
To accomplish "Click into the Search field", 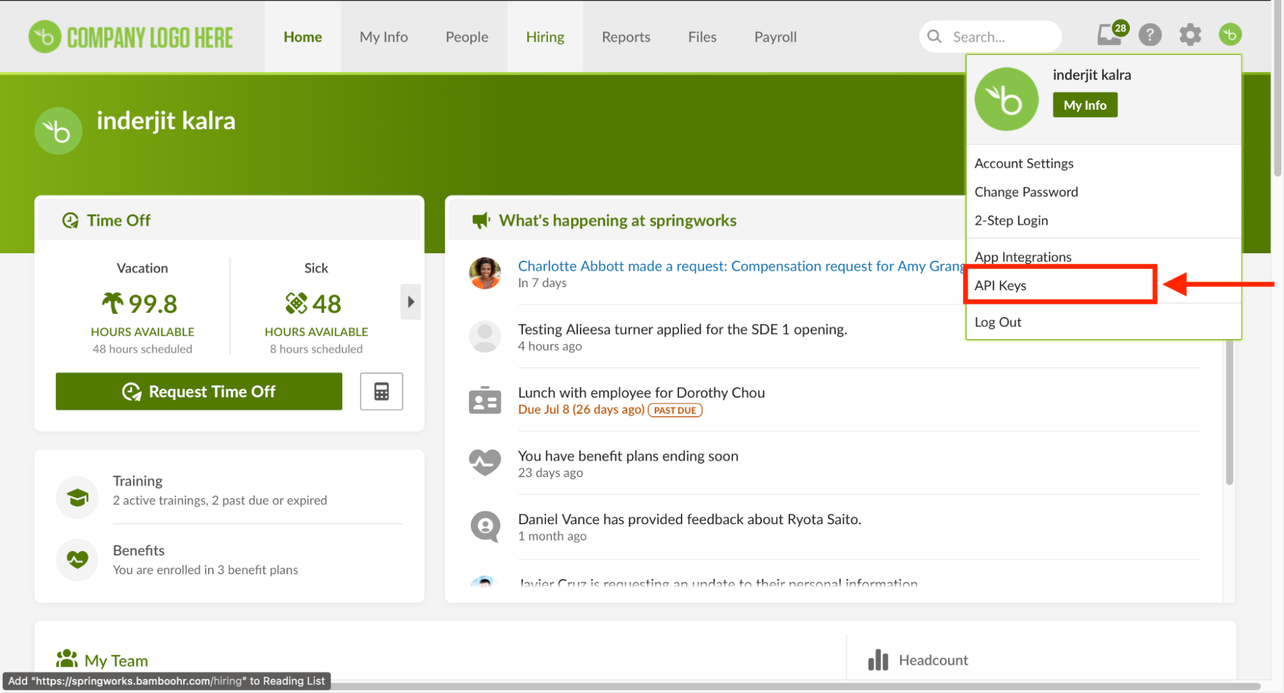I will pyautogui.click(x=1001, y=37).
